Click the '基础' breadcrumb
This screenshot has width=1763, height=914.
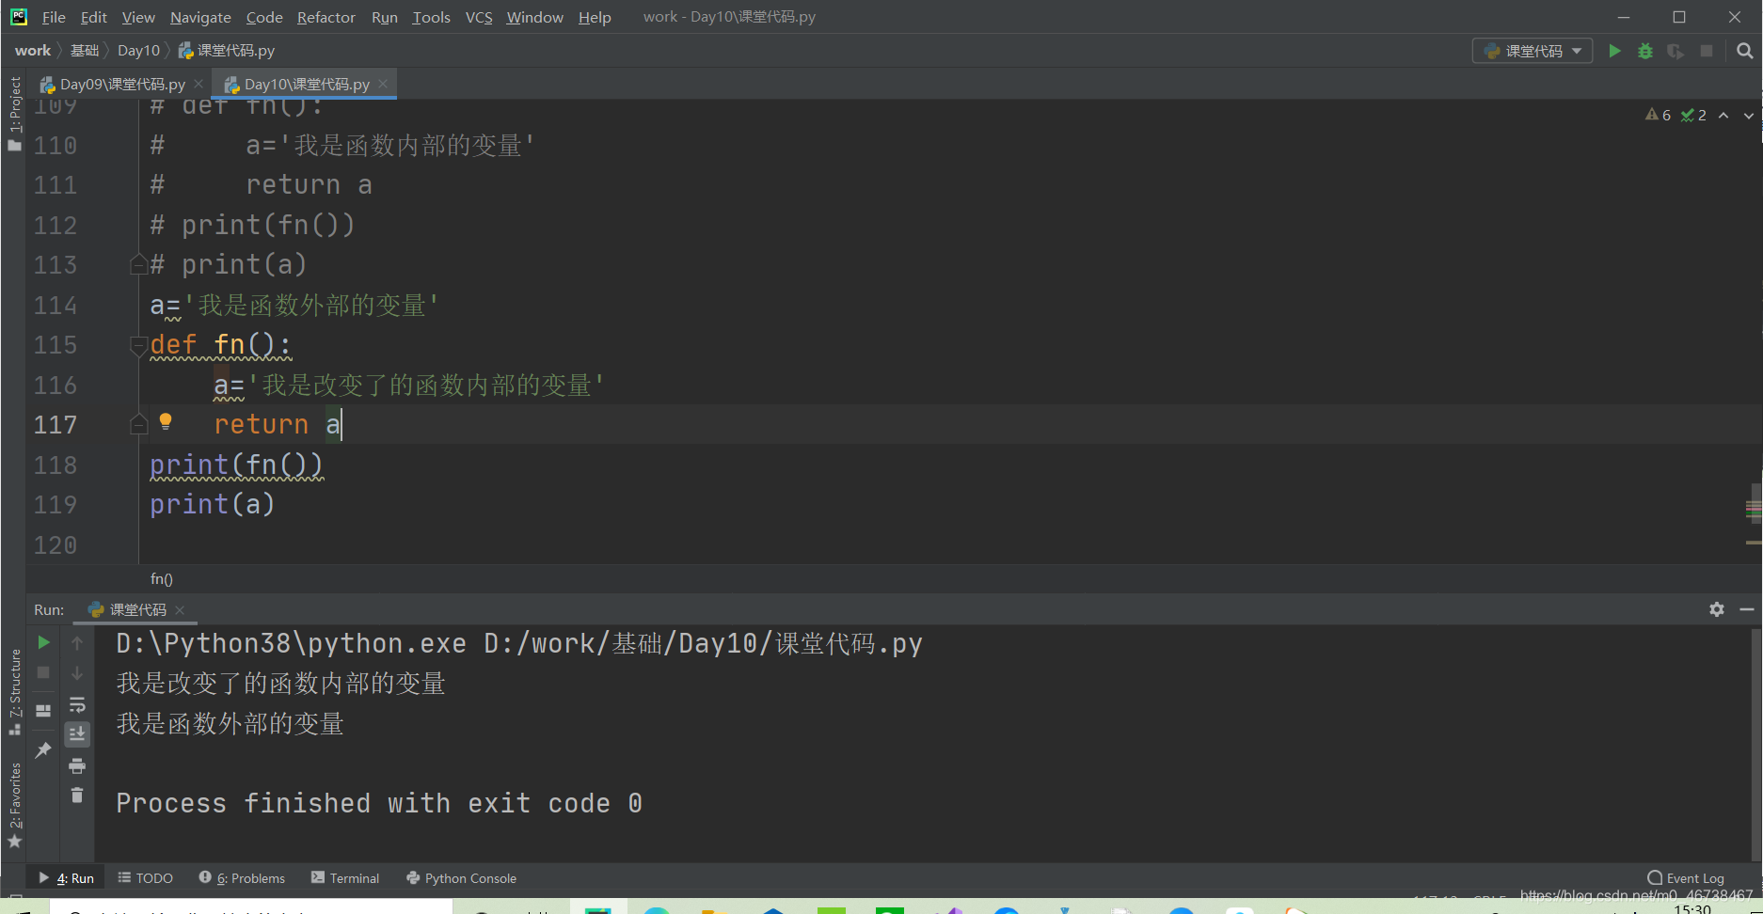click(85, 51)
